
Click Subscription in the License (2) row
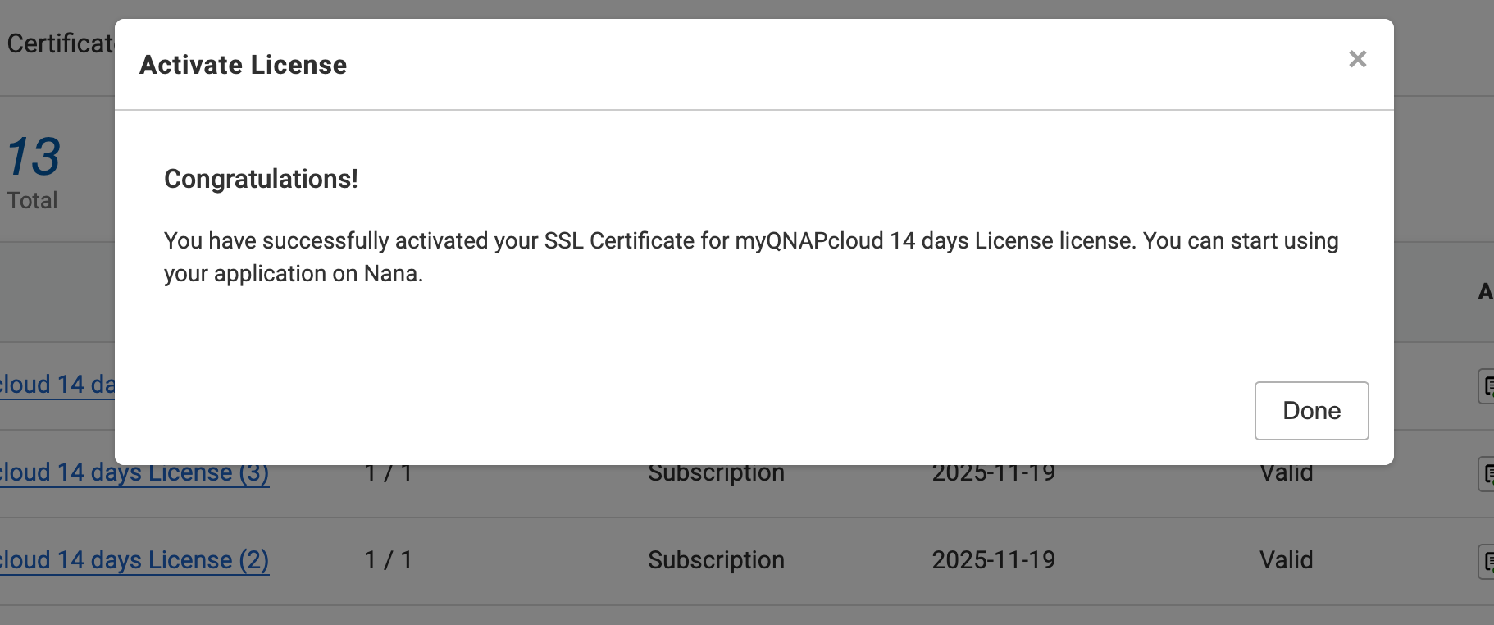point(716,560)
